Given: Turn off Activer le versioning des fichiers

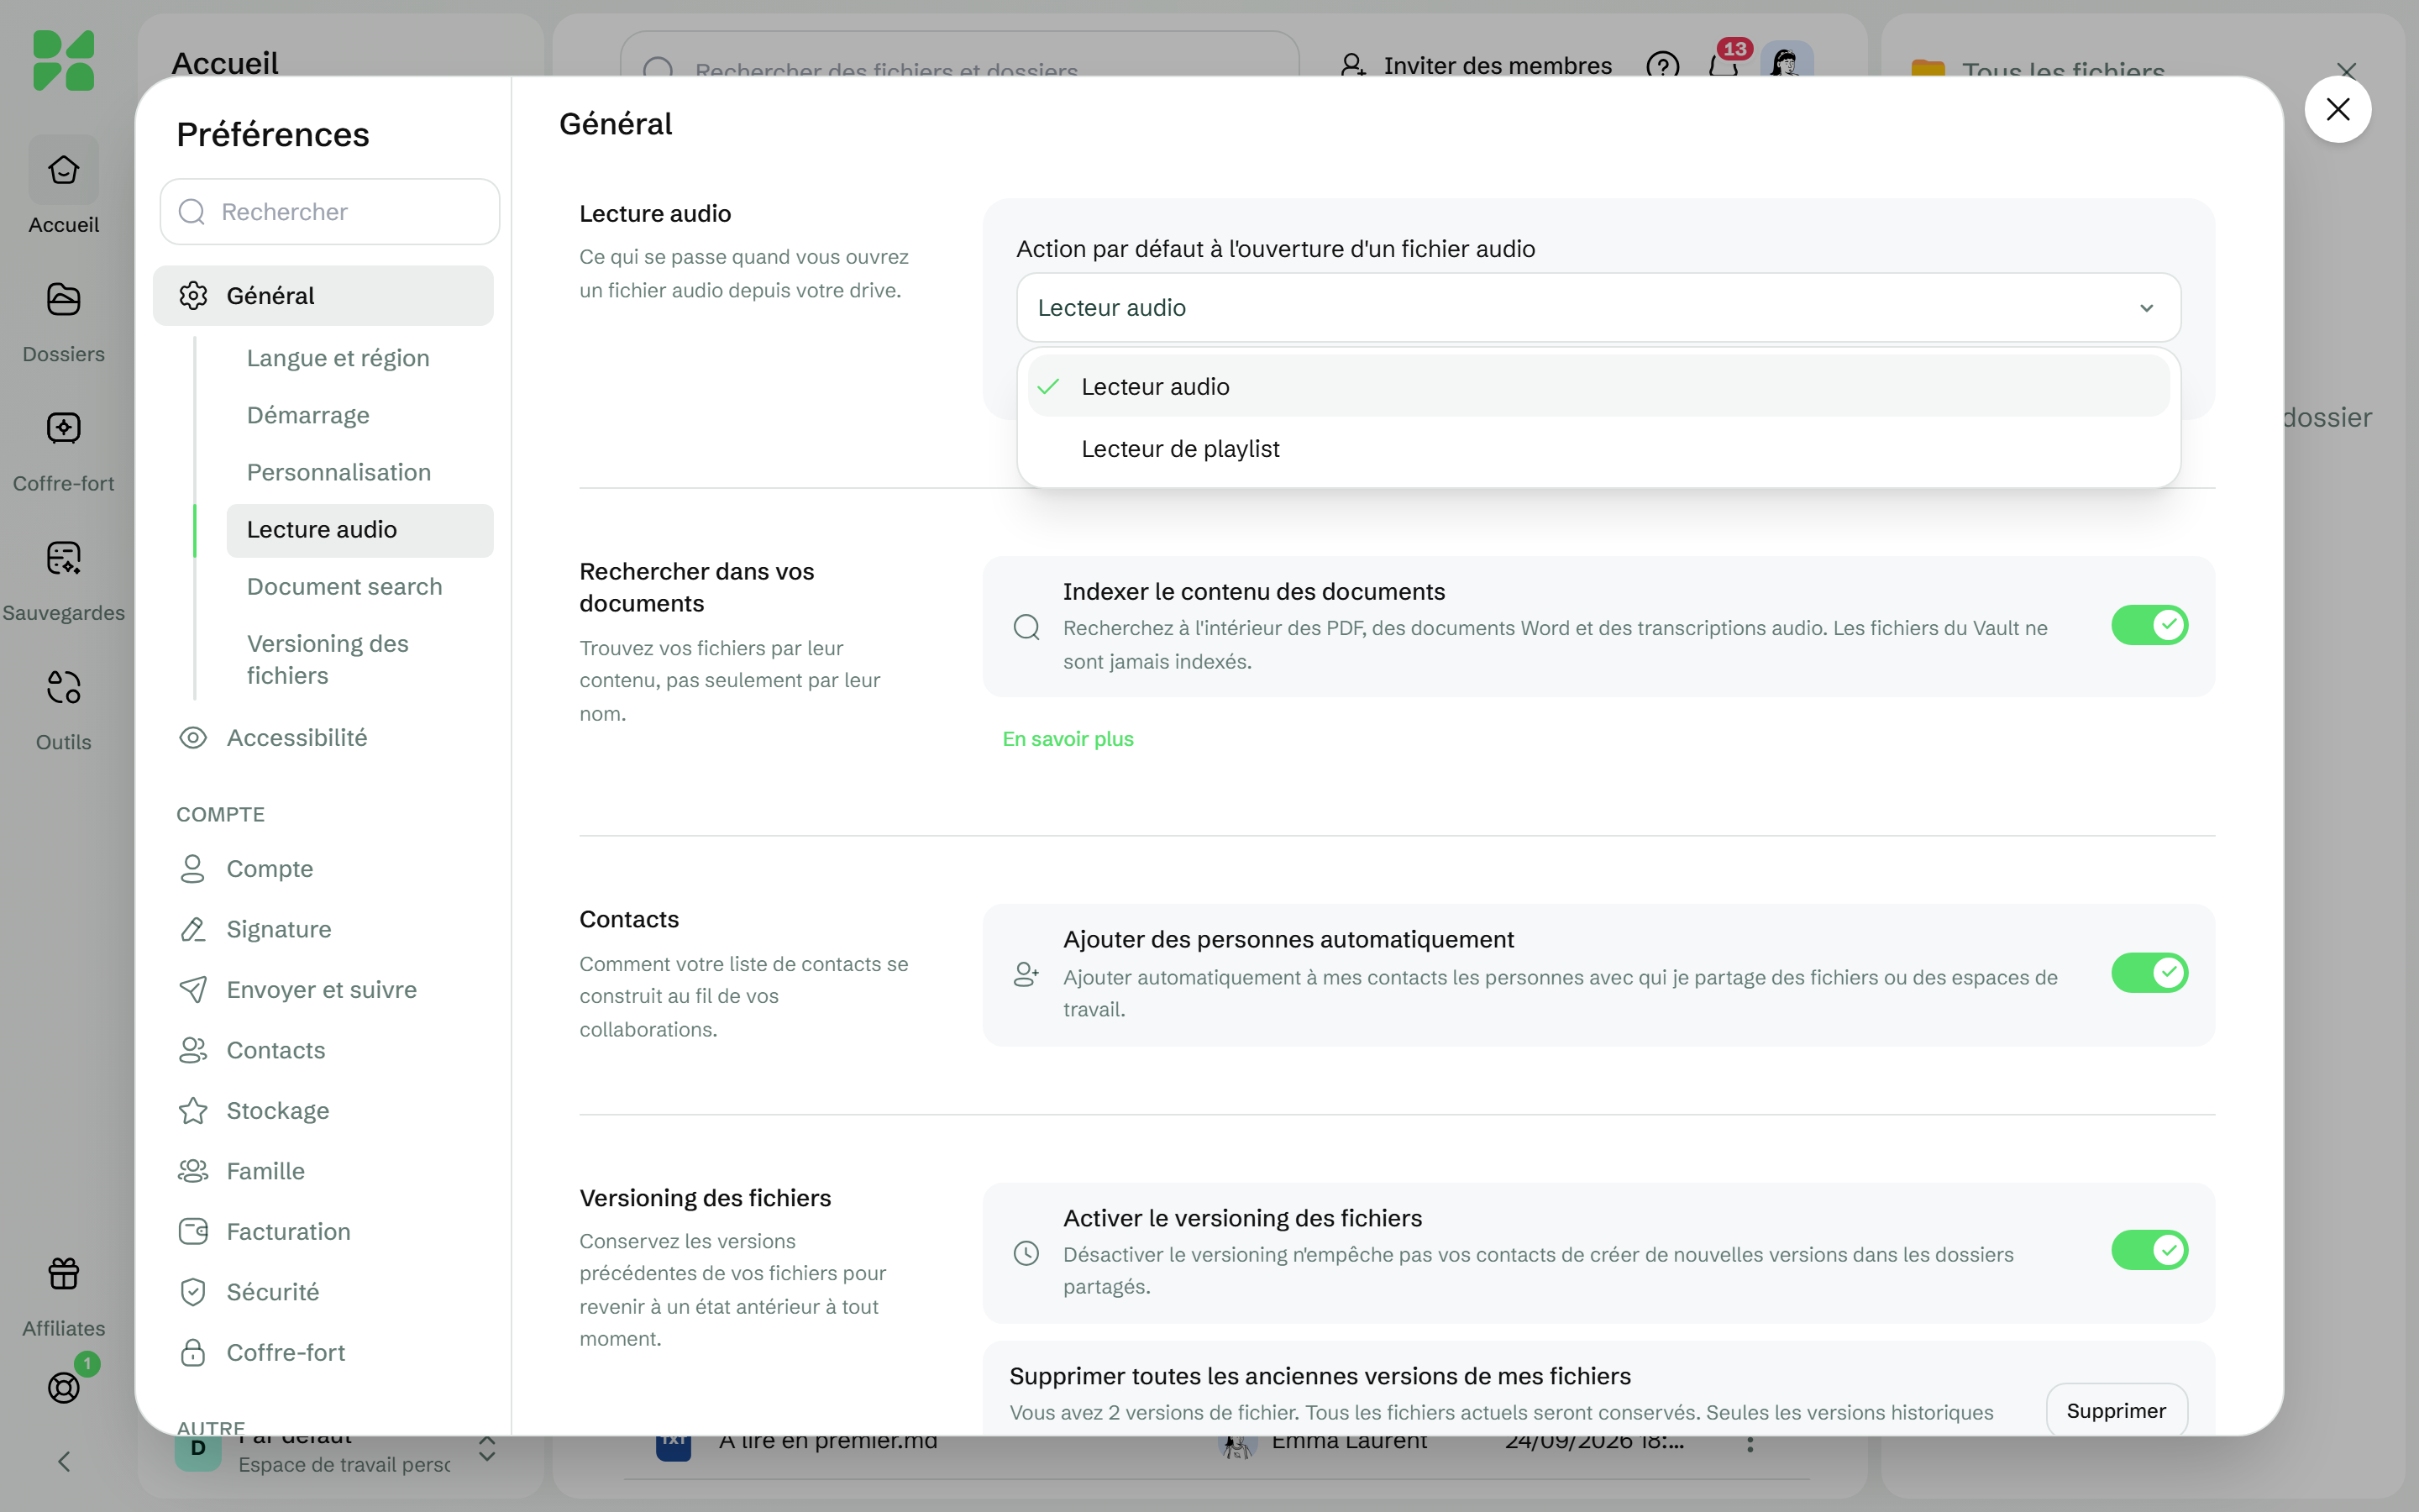Looking at the screenshot, I should 2149,1250.
